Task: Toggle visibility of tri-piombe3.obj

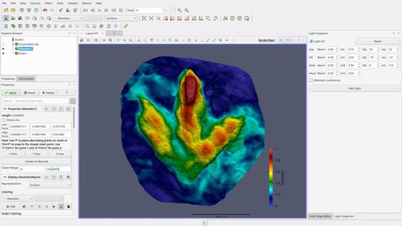Action: click(3, 44)
